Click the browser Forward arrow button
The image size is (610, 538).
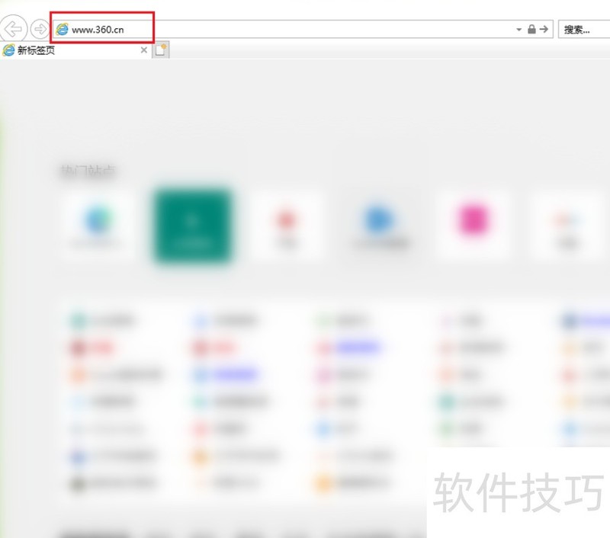(40, 29)
